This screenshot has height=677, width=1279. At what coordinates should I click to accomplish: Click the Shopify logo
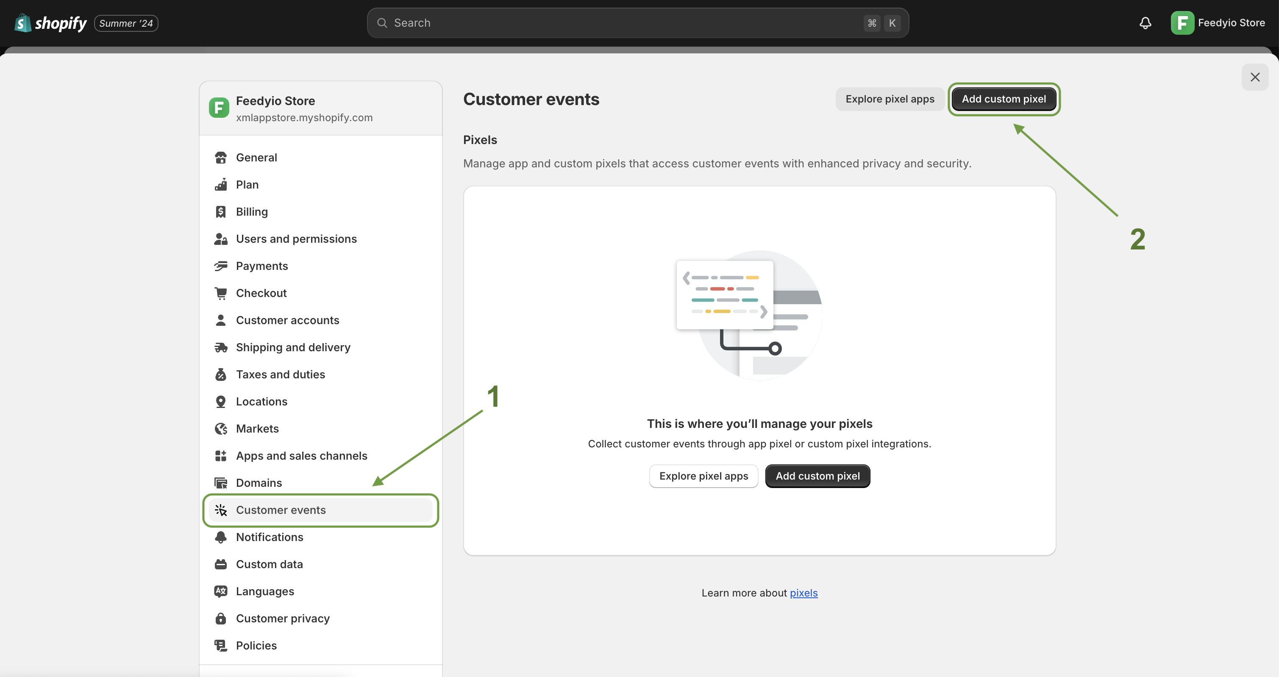[x=50, y=23]
